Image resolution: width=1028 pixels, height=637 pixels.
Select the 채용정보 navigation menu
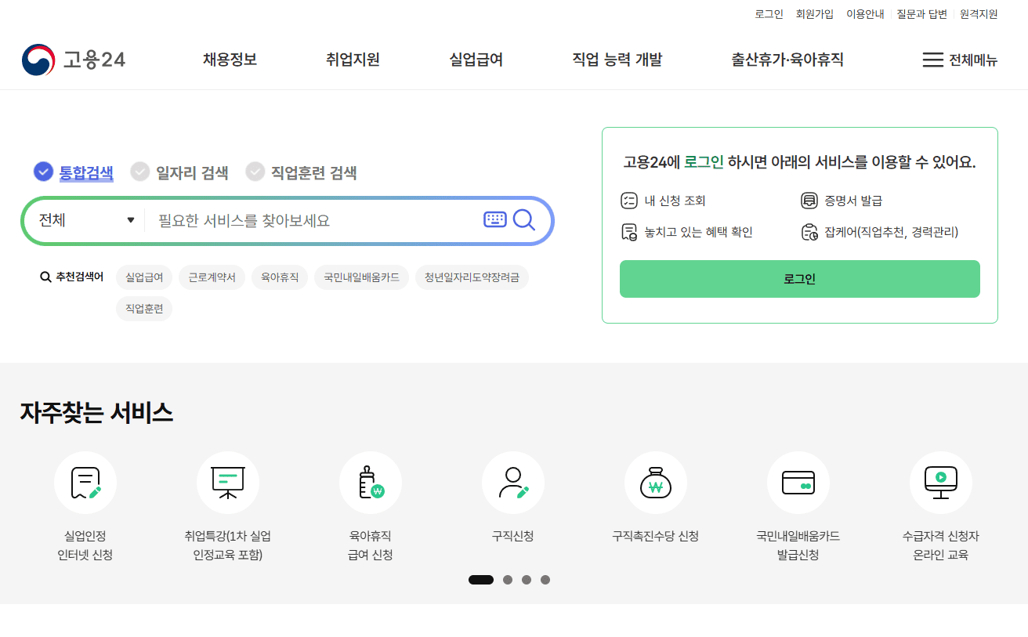click(x=230, y=60)
